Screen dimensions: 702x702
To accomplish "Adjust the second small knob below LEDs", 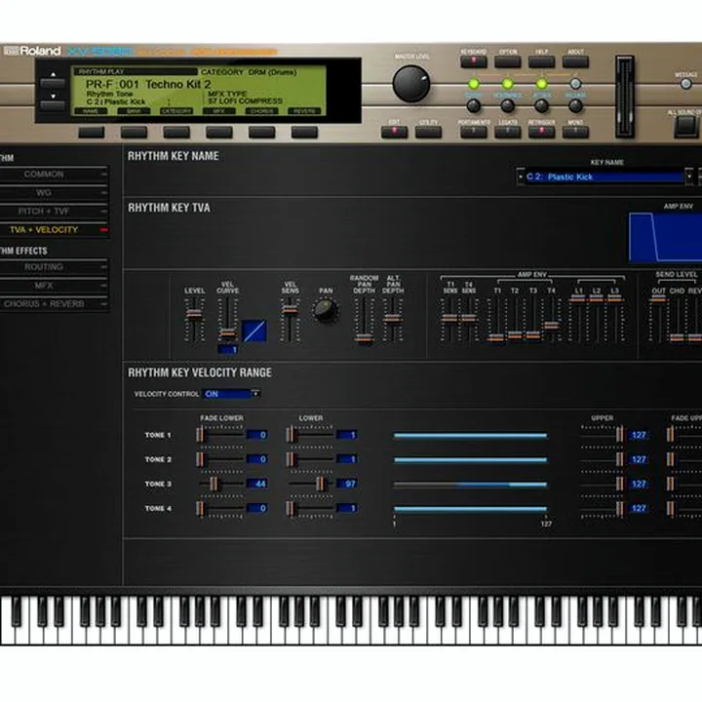I will [x=507, y=105].
